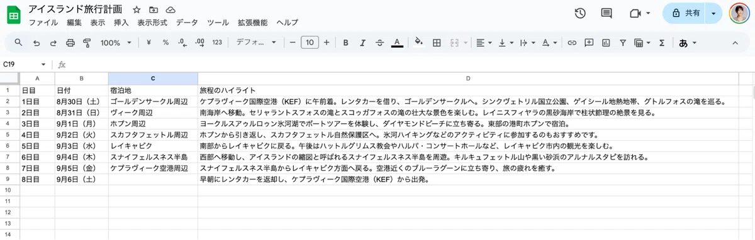Insert a chart
Viewport: 755px width, 240px height.
(606, 43)
